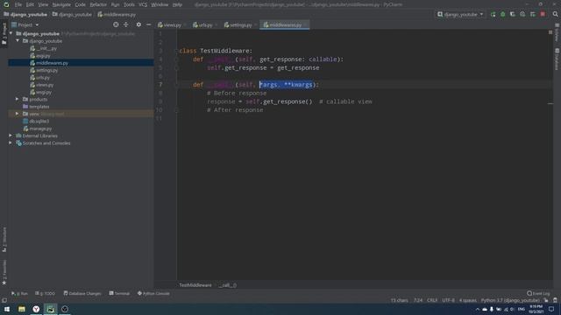Select db.sqlite3 file in tree

(x=36, y=122)
